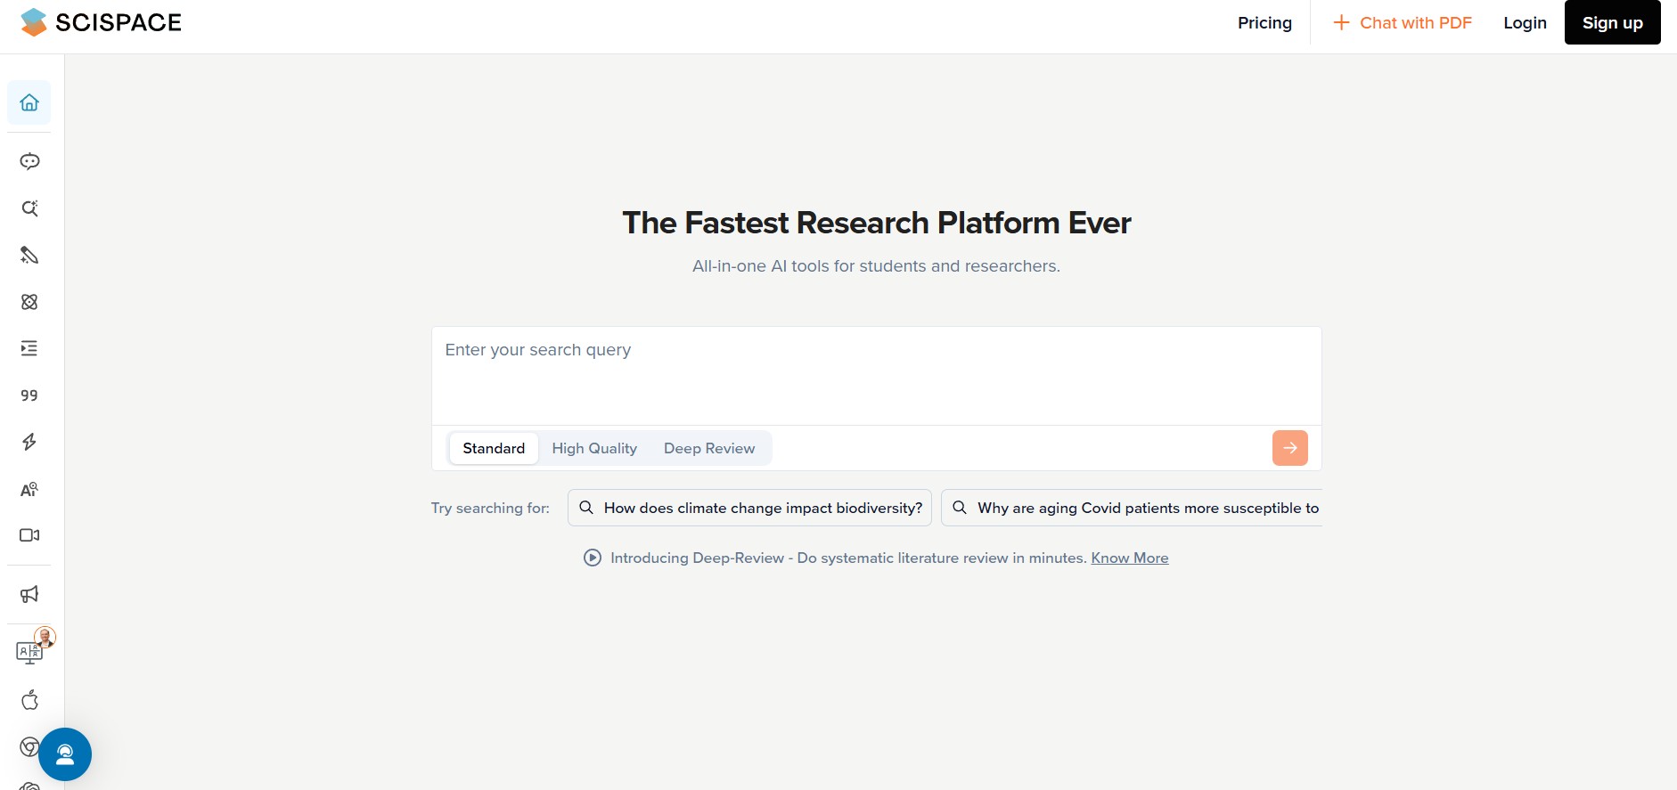This screenshot has width=1677, height=790.
Task: Open the AI detector icon
Action: point(29,489)
